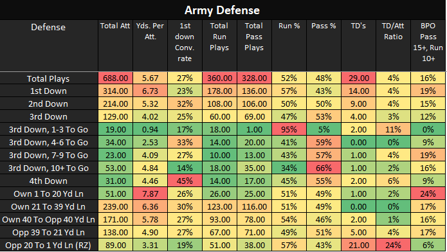The width and height of the screenshot is (447, 252).
Task: Click the 7.87 yards per attempt cell
Action: click(150, 194)
